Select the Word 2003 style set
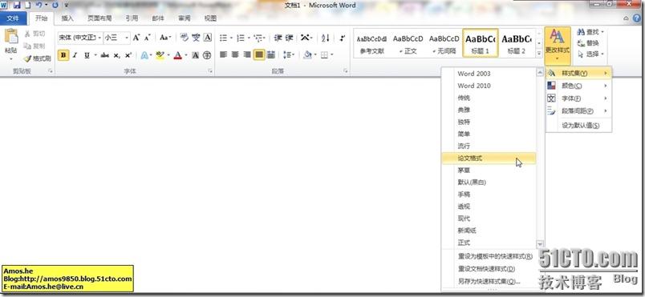 point(489,74)
